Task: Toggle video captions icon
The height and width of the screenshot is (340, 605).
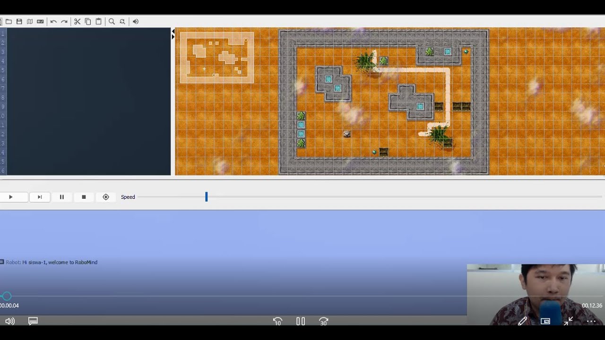Action: (33, 321)
